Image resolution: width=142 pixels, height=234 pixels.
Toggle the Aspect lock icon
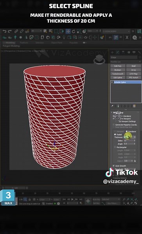coord(135,161)
